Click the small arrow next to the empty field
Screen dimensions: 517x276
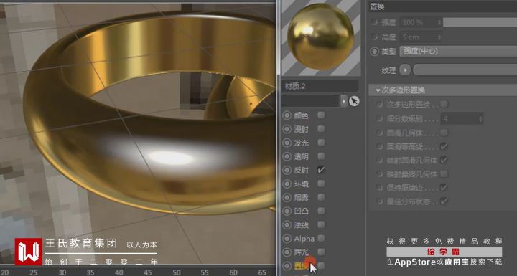[x=344, y=101]
